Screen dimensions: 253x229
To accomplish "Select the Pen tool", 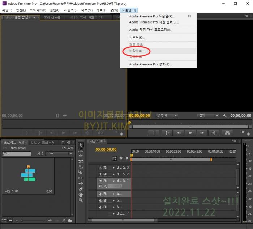I will (x=81, y=189).
